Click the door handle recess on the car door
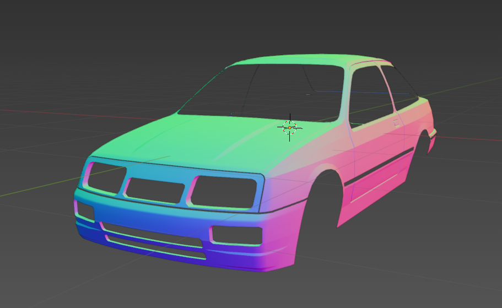Viewport: 502px width, 308px height. (x=396, y=123)
